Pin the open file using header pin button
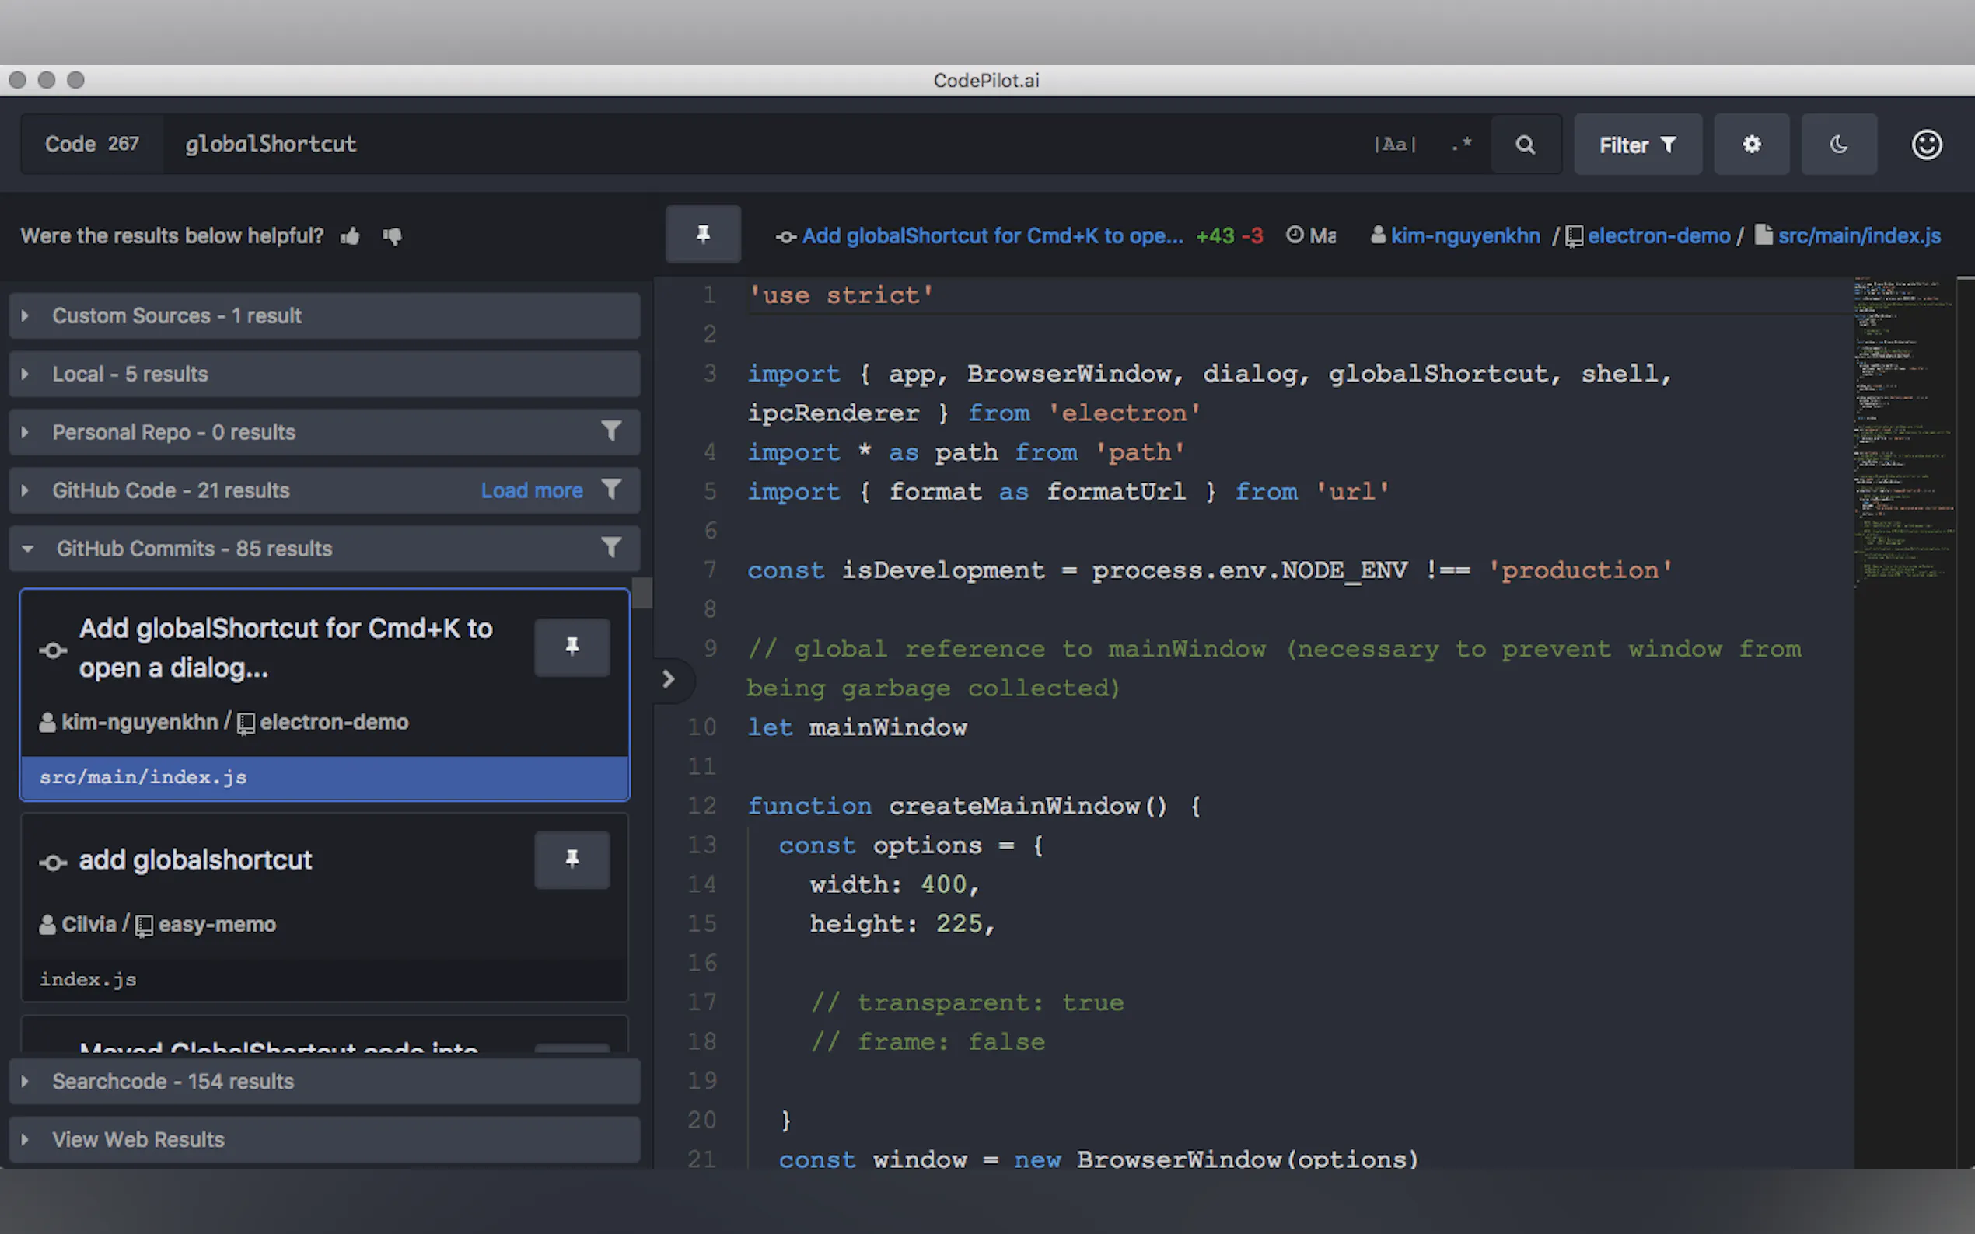This screenshot has height=1234, width=1975. pos(703,235)
